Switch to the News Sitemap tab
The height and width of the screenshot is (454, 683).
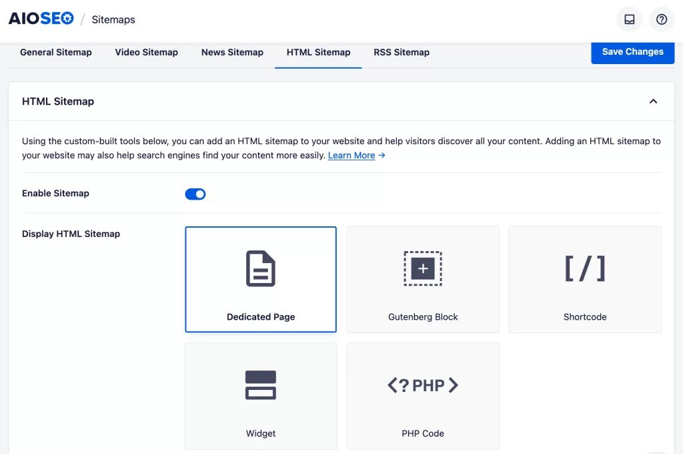coord(232,52)
